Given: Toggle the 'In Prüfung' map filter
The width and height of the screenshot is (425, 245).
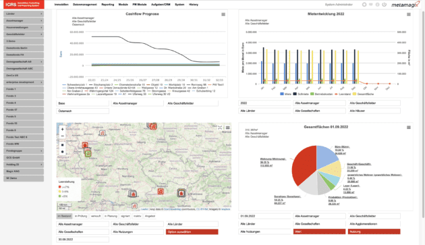Looking at the screenshot, I should 81,216.
